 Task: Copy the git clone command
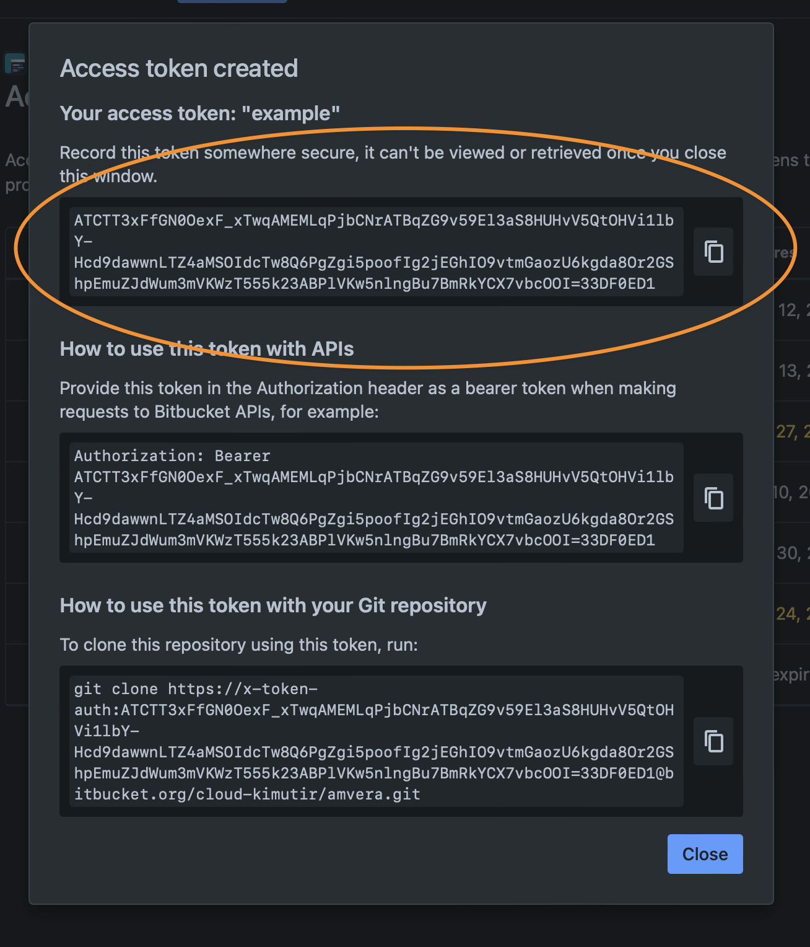[713, 741]
